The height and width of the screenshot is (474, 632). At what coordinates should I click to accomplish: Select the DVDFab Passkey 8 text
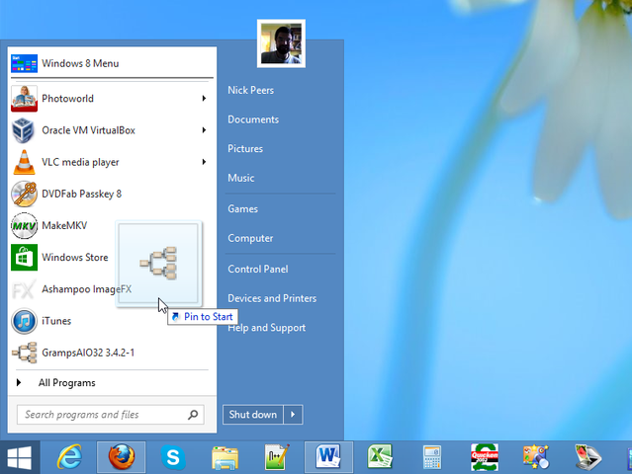coord(81,194)
